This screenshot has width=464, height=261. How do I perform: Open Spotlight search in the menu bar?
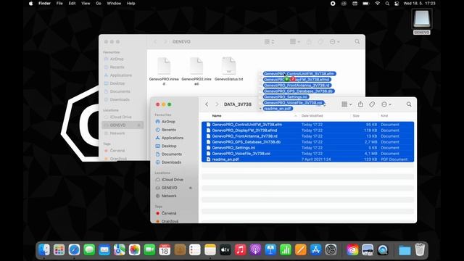tap(387, 4)
